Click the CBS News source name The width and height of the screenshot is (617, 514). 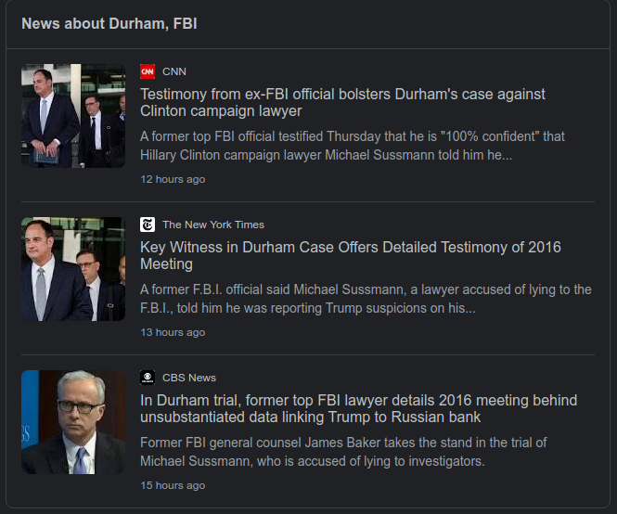coord(189,378)
